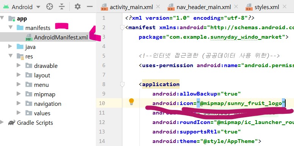Click the manifests folder icon
Image resolution: width=294 pixels, height=146 pixels.
(x=20, y=28)
